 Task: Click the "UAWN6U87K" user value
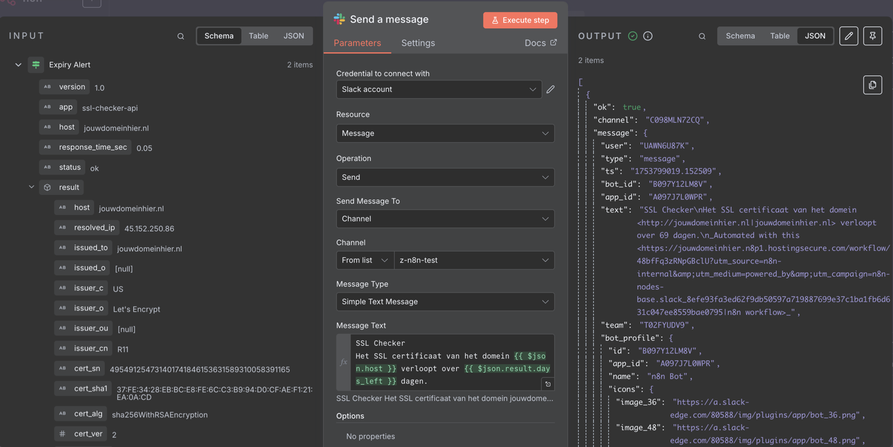tap(663, 146)
